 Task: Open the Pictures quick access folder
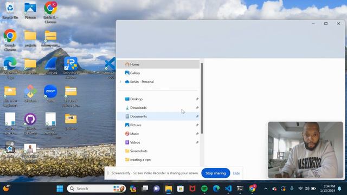[x=158, y=125]
